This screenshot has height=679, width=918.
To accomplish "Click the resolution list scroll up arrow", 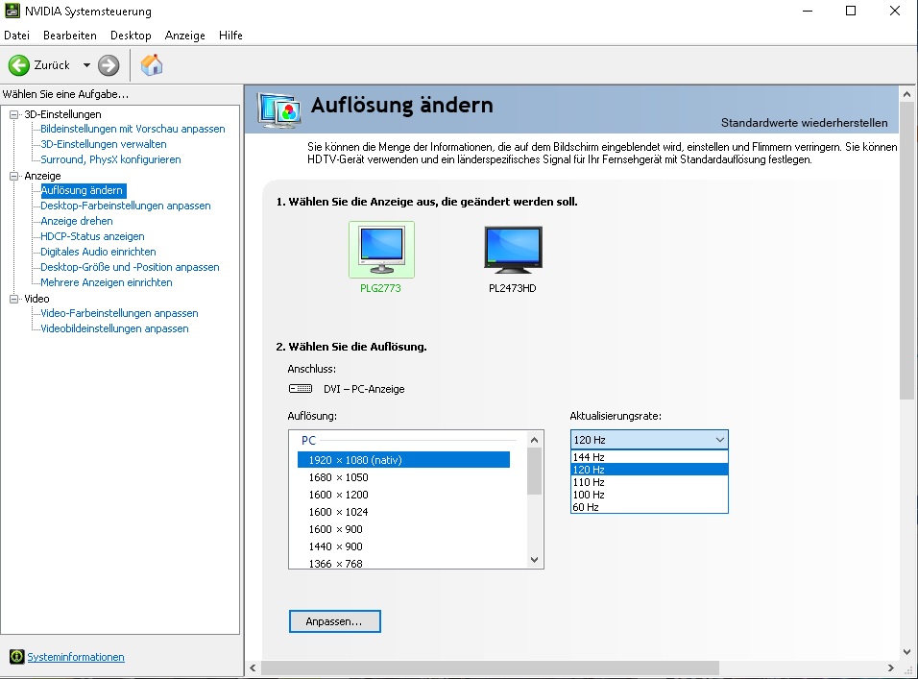I will click(534, 440).
